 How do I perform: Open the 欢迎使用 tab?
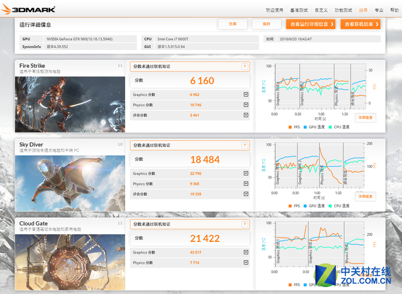(x=274, y=10)
